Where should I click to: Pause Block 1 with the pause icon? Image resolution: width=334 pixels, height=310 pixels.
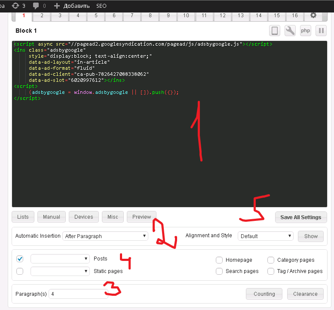coord(321,31)
